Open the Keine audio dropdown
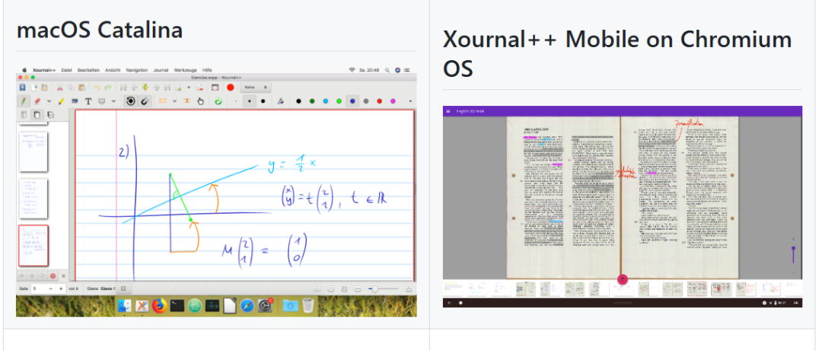Viewport: 822px width, 351px height. (256, 87)
